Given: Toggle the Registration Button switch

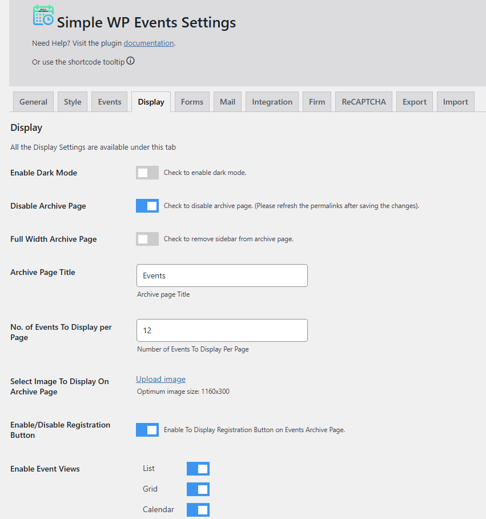Looking at the screenshot, I should pos(147,430).
